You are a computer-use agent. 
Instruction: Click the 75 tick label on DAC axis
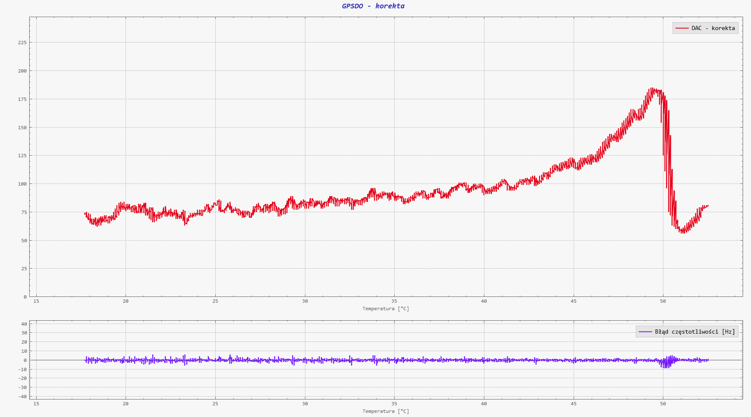[x=24, y=212]
